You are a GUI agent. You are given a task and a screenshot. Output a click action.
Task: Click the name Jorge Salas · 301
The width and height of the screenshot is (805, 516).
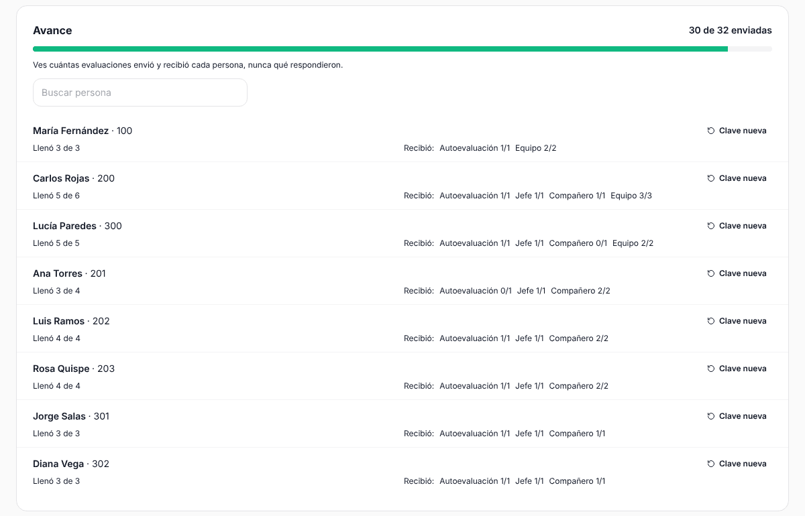pyautogui.click(x=71, y=416)
